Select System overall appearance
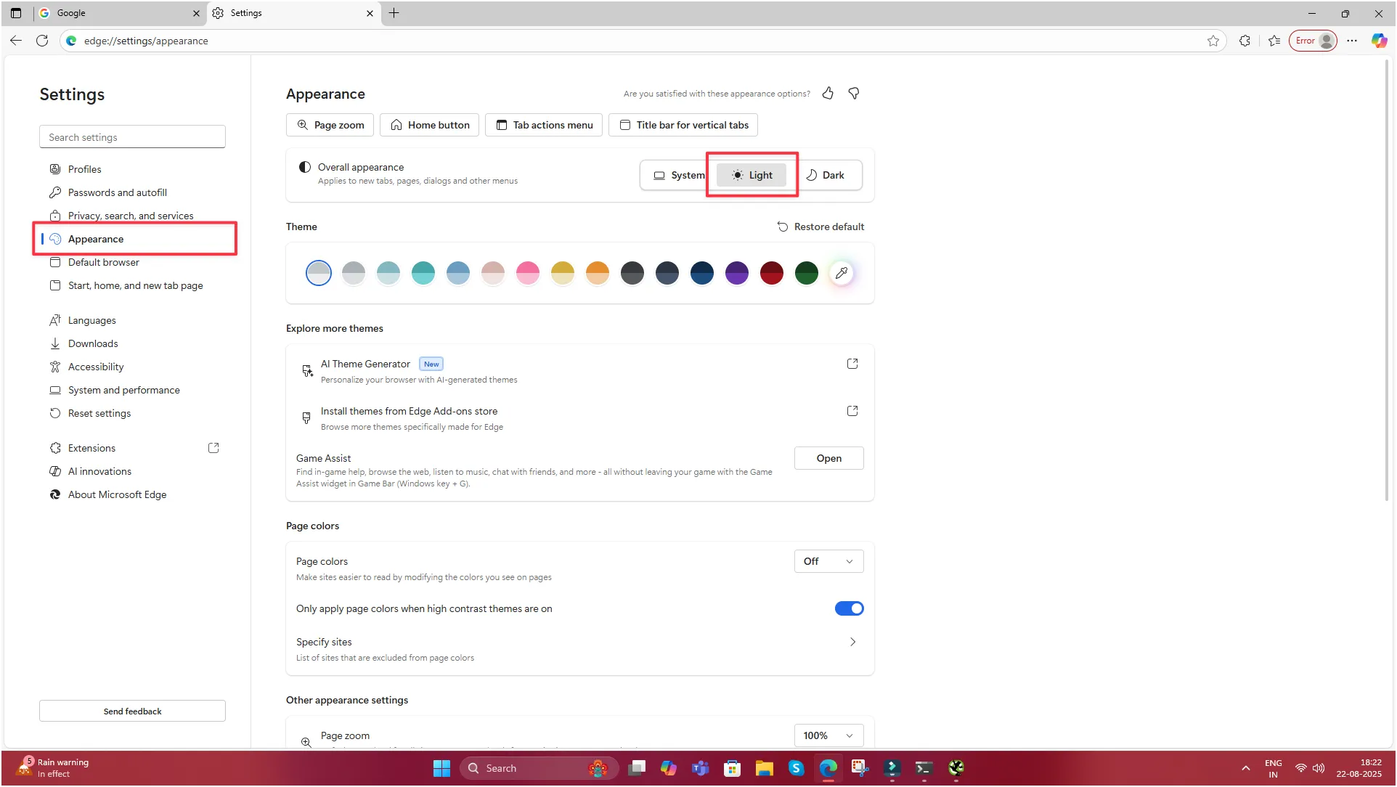Image resolution: width=1397 pixels, height=787 pixels. point(678,175)
